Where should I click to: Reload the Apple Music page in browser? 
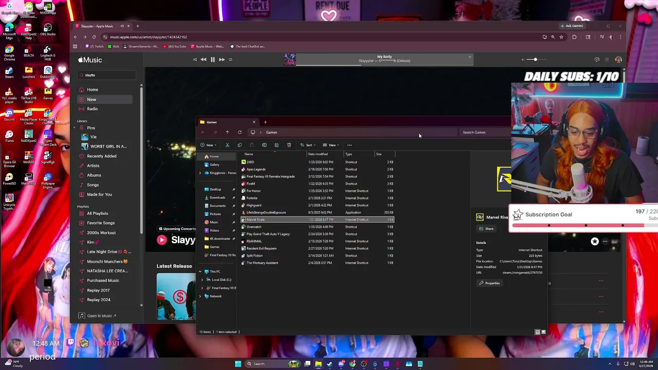94,37
